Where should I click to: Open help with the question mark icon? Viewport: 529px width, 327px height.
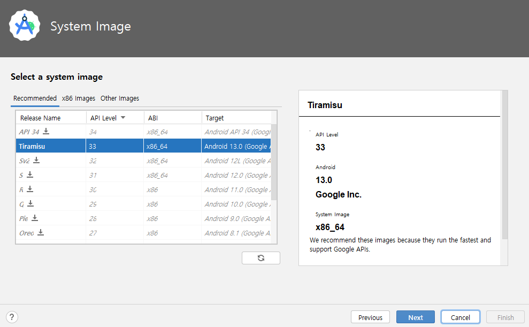[x=12, y=317]
